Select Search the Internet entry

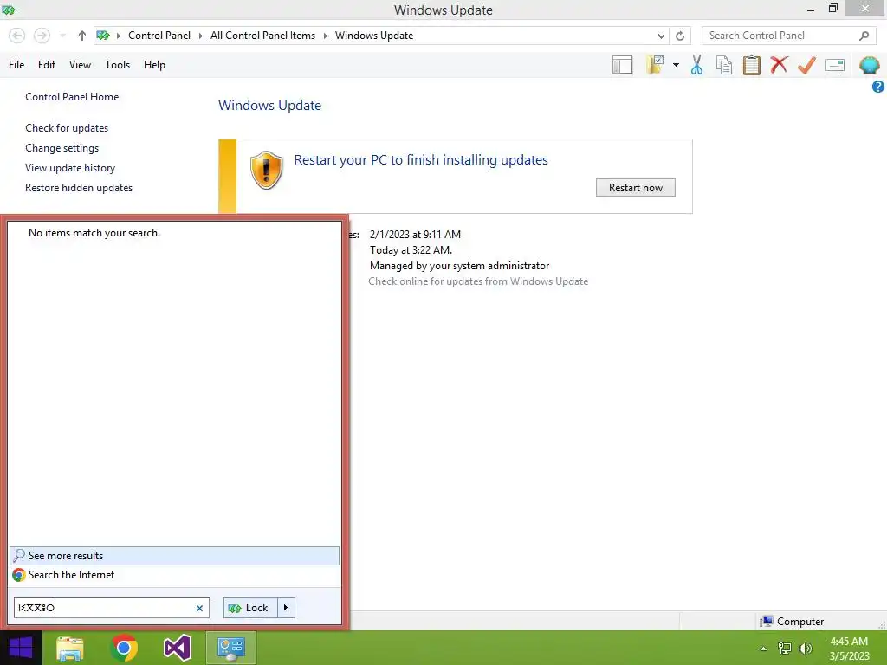pyautogui.click(x=174, y=575)
